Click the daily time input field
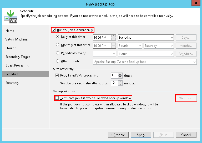 102,38
